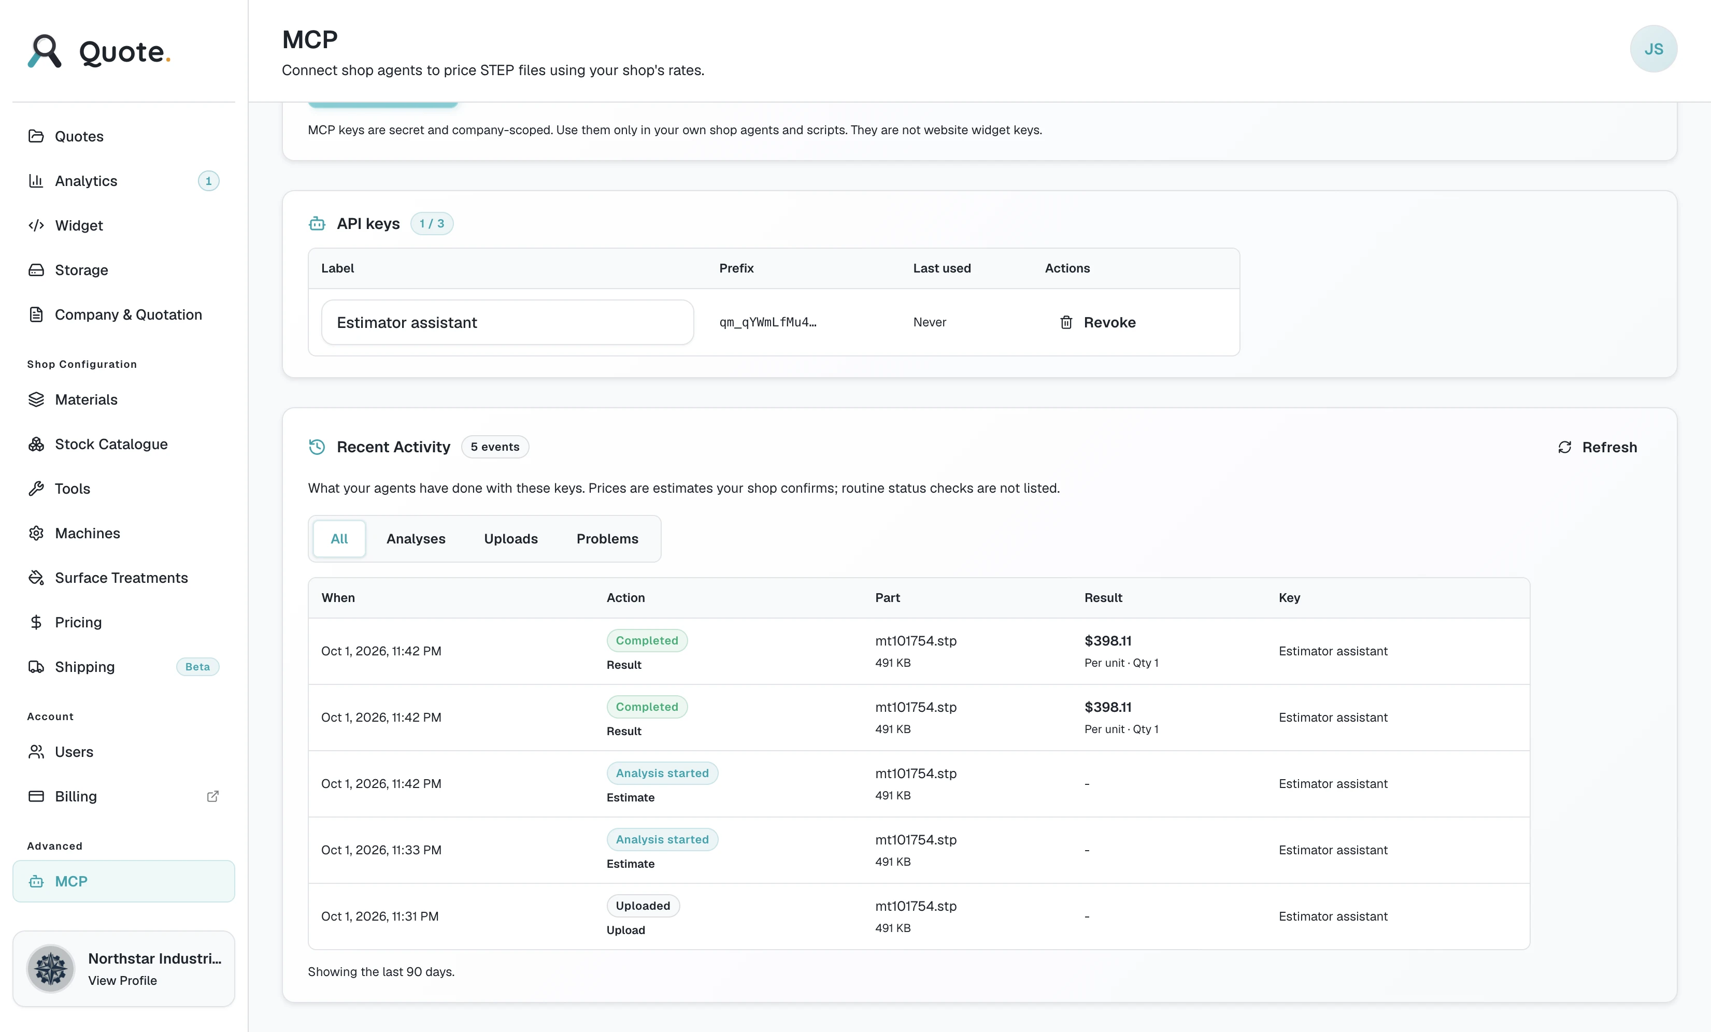Click the 5 events badge
The height and width of the screenshot is (1032, 1711).
[494, 447]
